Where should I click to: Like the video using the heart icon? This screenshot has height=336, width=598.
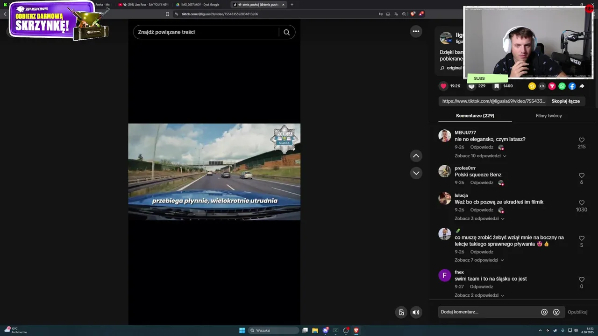(x=443, y=86)
